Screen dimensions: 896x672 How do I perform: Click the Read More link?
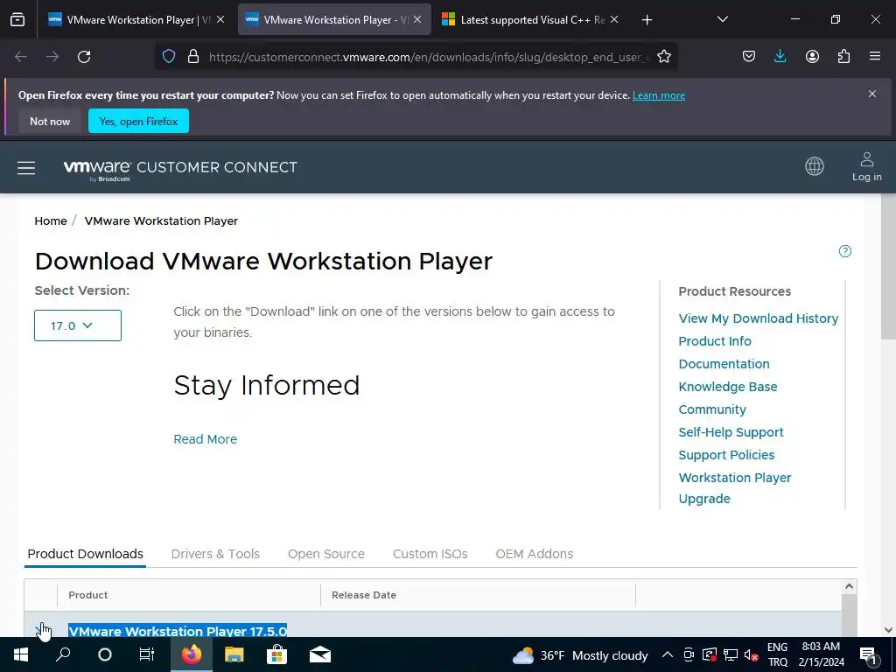pyautogui.click(x=205, y=439)
